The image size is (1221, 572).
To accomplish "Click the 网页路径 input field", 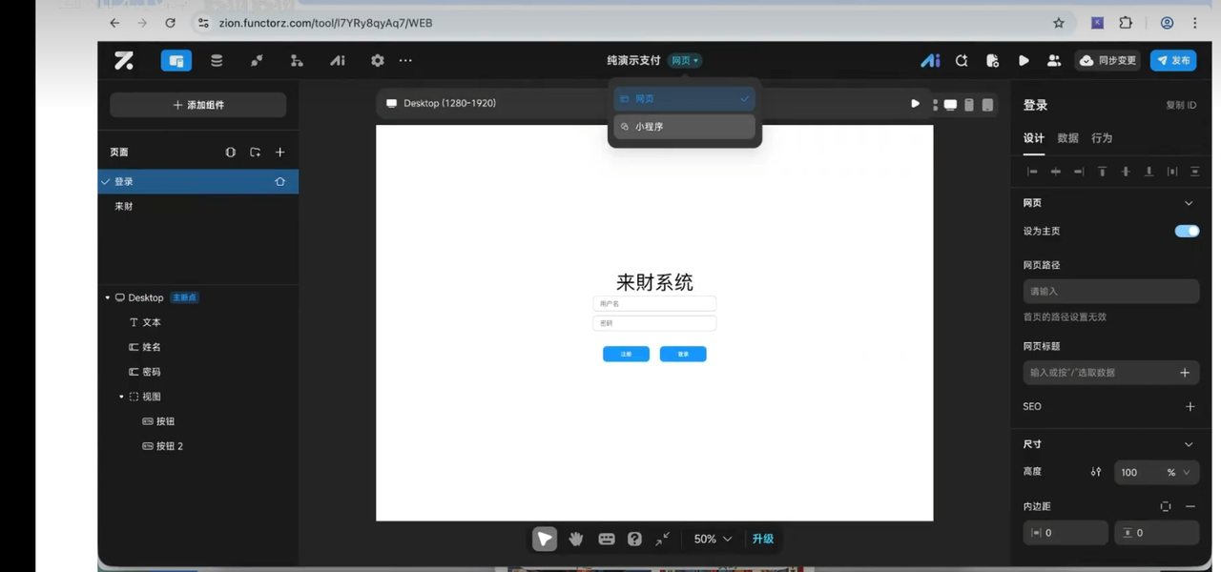I will [x=1110, y=291].
